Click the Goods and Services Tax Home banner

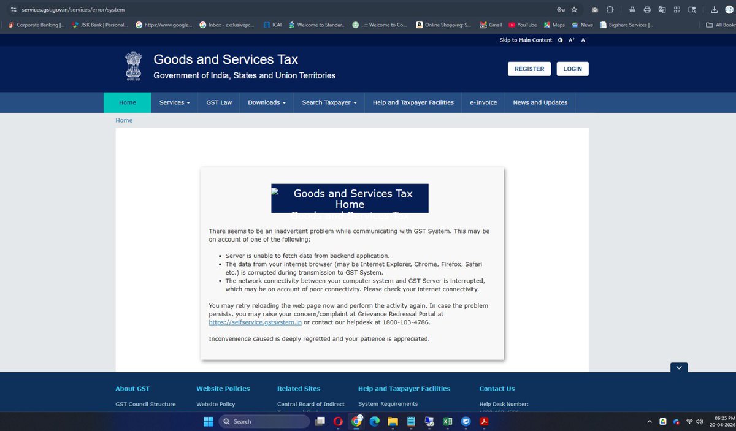click(350, 198)
